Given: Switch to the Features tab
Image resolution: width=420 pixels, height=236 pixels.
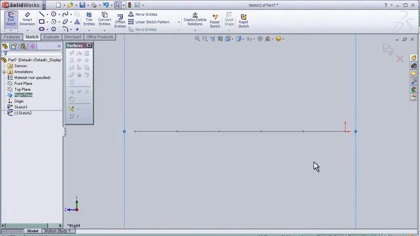Looking at the screenshot, I should (12, 37).
